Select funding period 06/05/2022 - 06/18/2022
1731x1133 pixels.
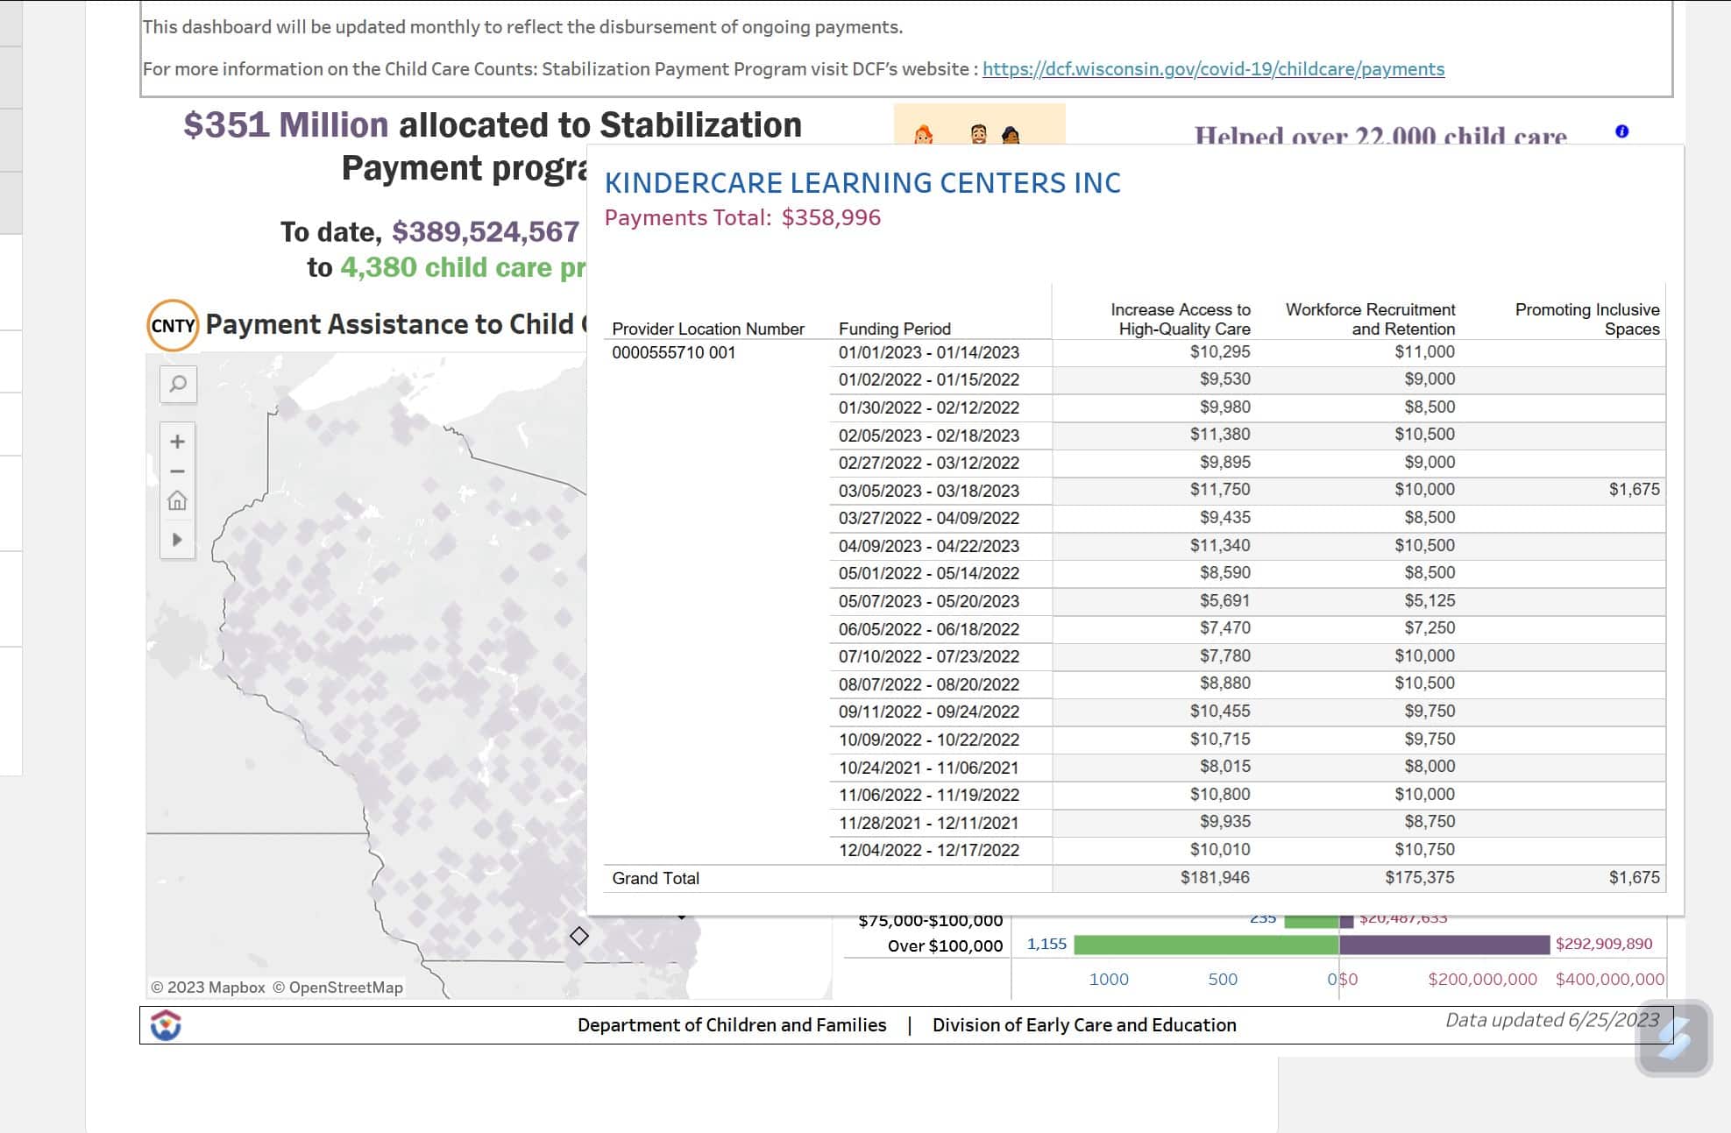point(928,629)
